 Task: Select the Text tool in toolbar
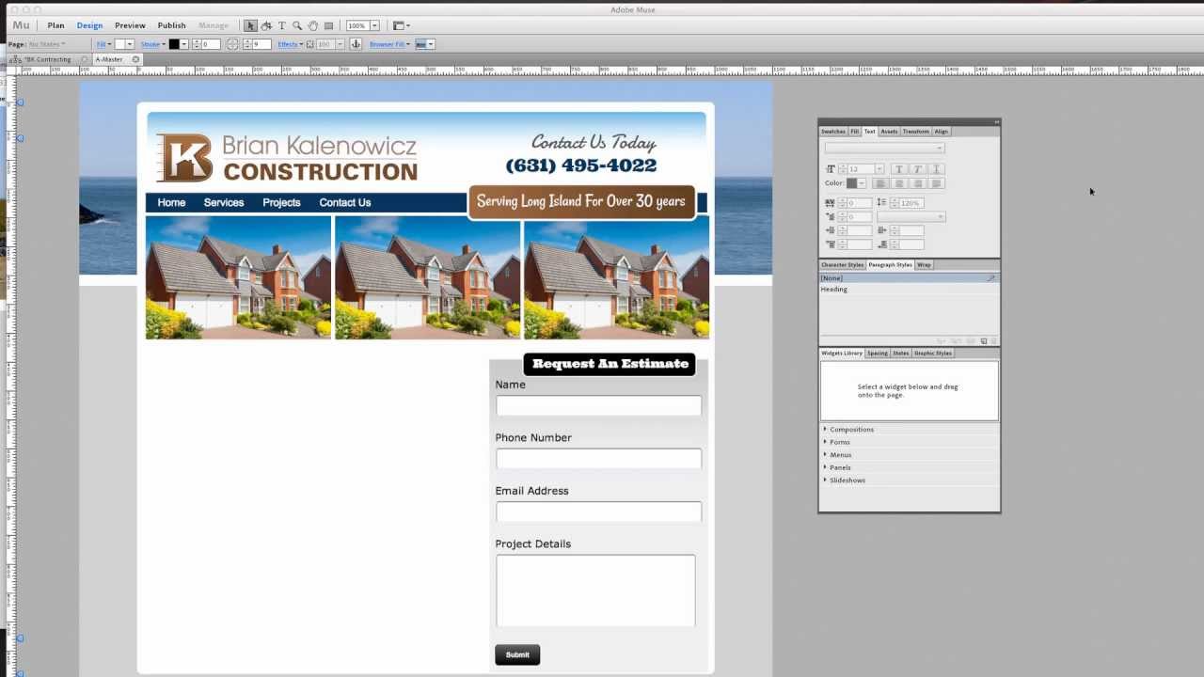point(281,25)
